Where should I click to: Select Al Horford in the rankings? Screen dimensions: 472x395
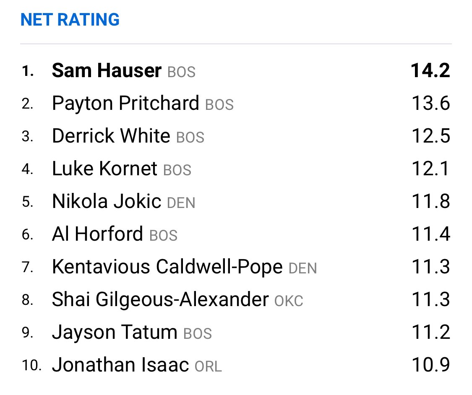97,234
